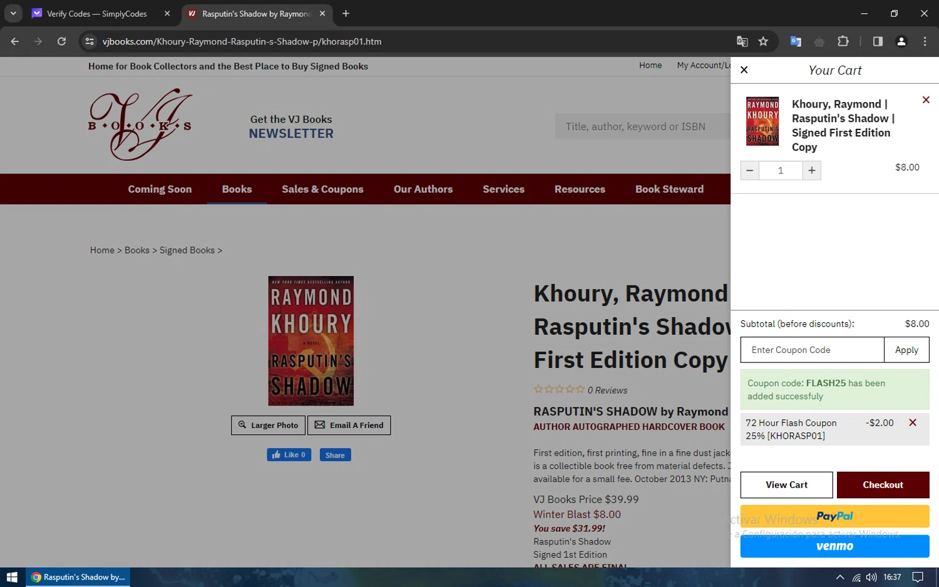The height and width of the screenshot is (587, 939).
Task: View site information icon
Action: point(90,41)
